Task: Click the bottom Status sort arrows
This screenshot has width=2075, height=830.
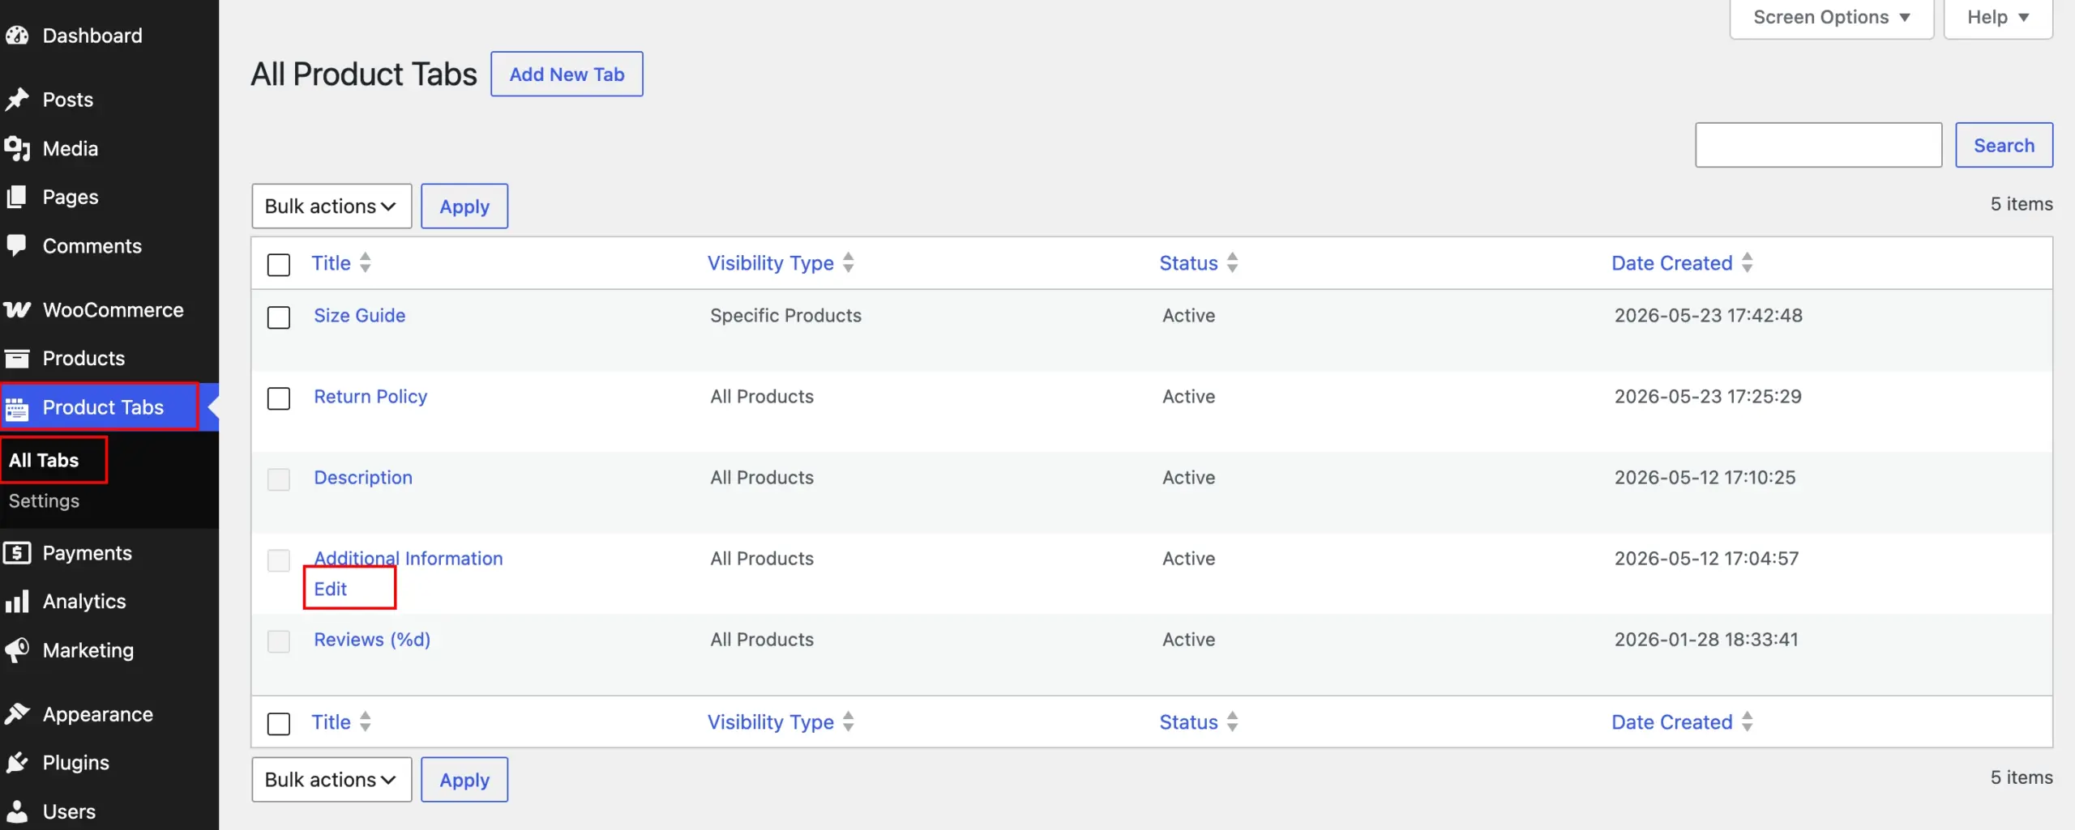Action: coord(1233,721)
